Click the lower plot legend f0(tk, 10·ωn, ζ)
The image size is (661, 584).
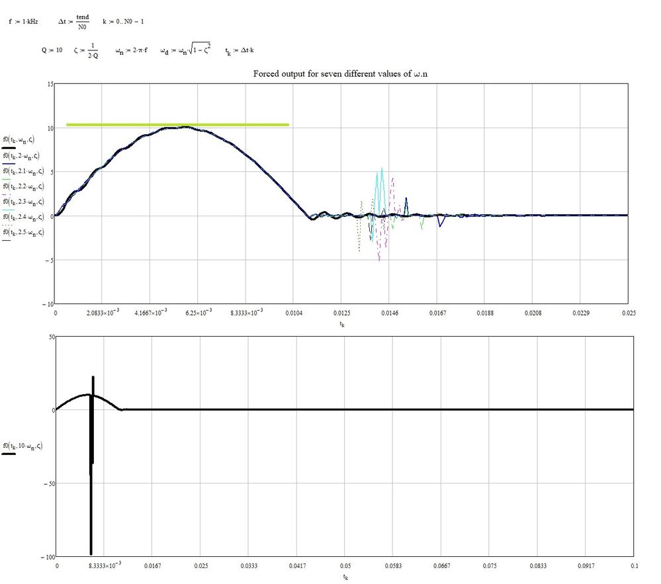pos(22,446)
